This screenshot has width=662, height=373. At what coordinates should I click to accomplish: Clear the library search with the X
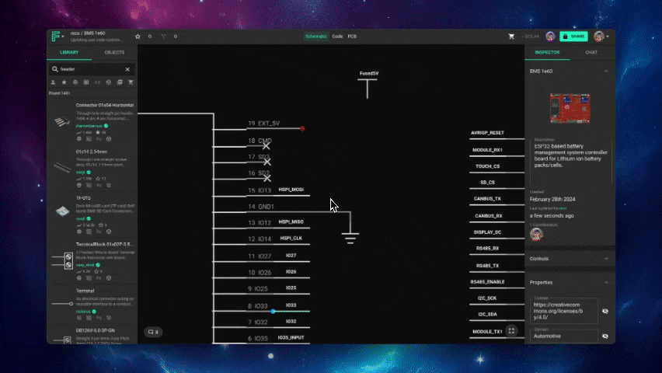(x=128, y=69)
